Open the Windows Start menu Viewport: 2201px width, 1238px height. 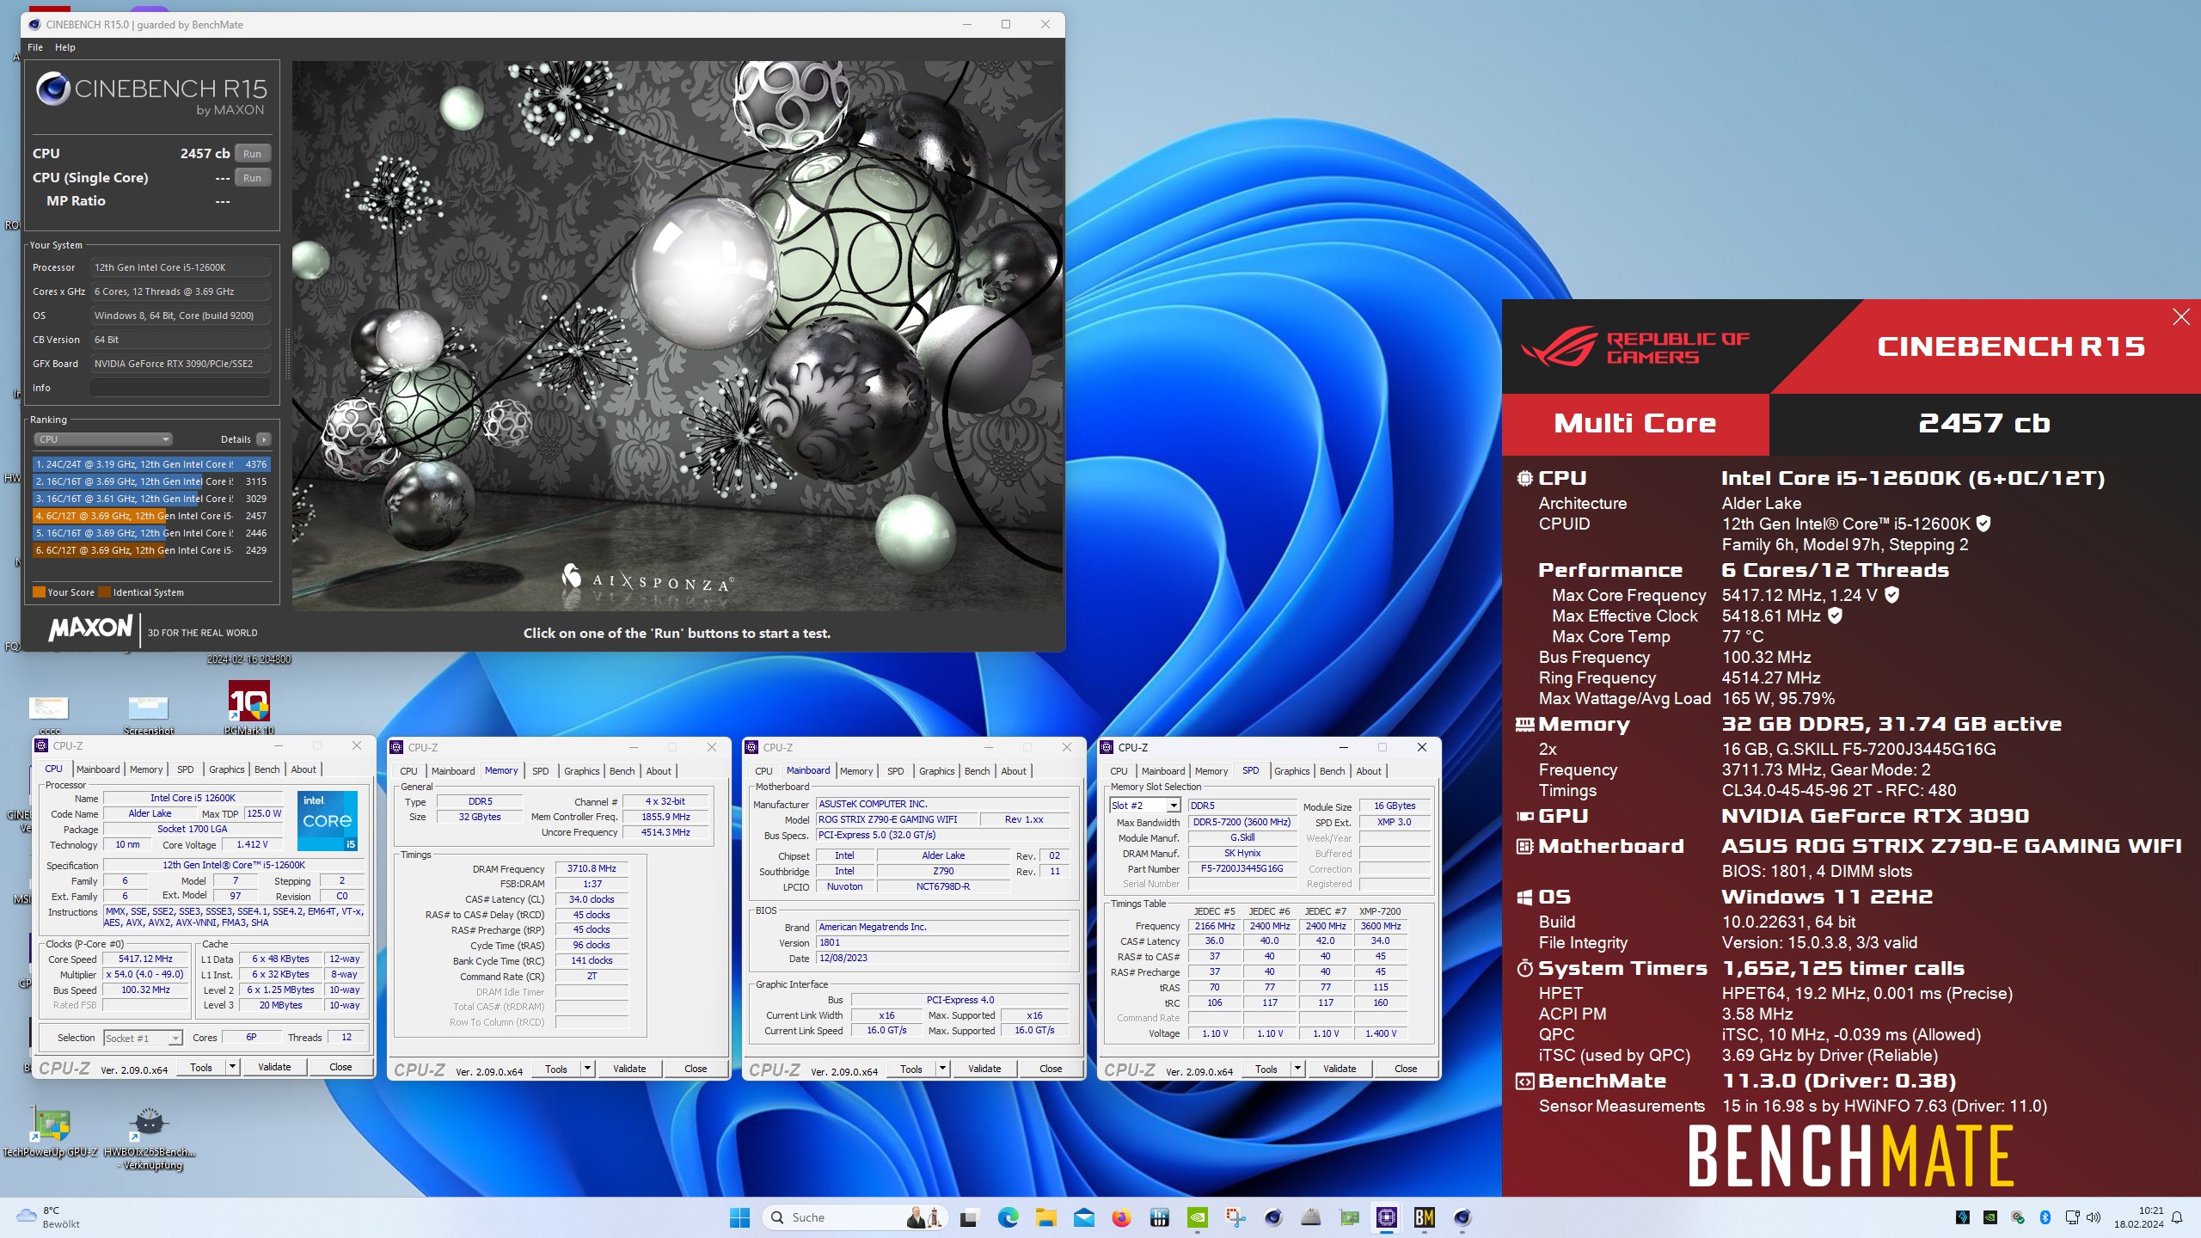point(739,1217)
